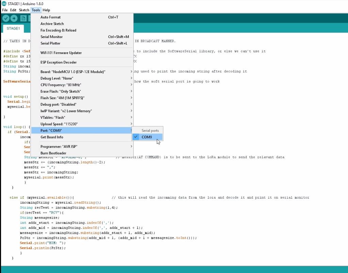Choose Burn Bootloader entry
Image resolution: width=348 pixels, height=273 pixels.
(x=82, y=153)
